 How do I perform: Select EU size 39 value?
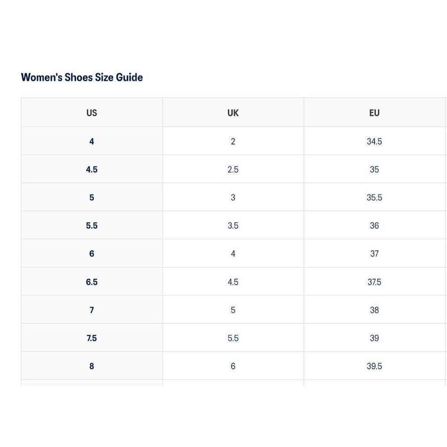pos(374,338)
